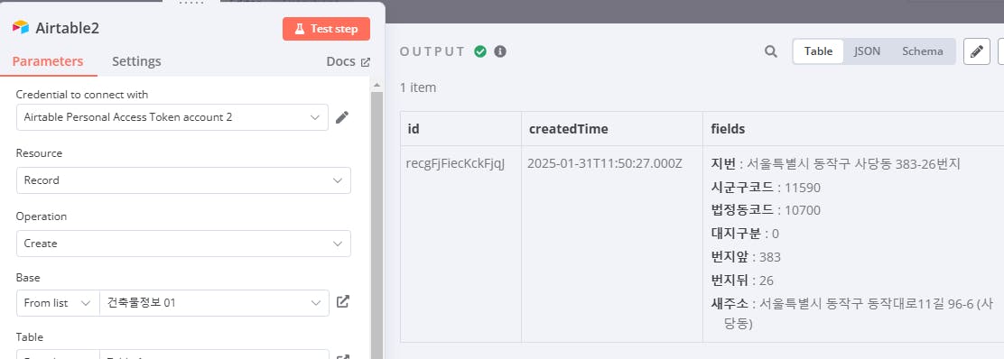This screenshot has height=359, width=1004.
Task: Click the parameters panel vertical scrollbar
Action: (x=376, y=224)
